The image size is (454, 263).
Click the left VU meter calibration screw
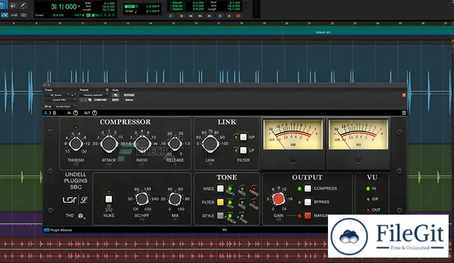tap(293, 159)
